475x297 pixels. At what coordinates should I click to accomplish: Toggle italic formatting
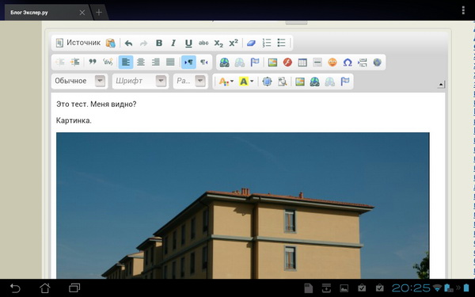[173, 43]
